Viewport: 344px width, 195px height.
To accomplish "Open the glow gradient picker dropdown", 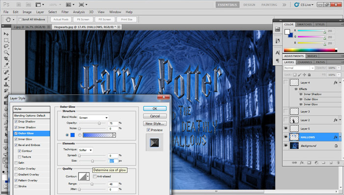I will 114,135.
